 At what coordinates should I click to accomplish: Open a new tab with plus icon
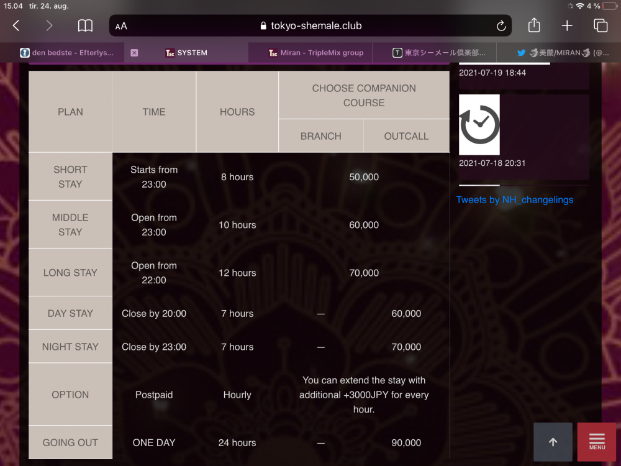click(x=567, y=25)
